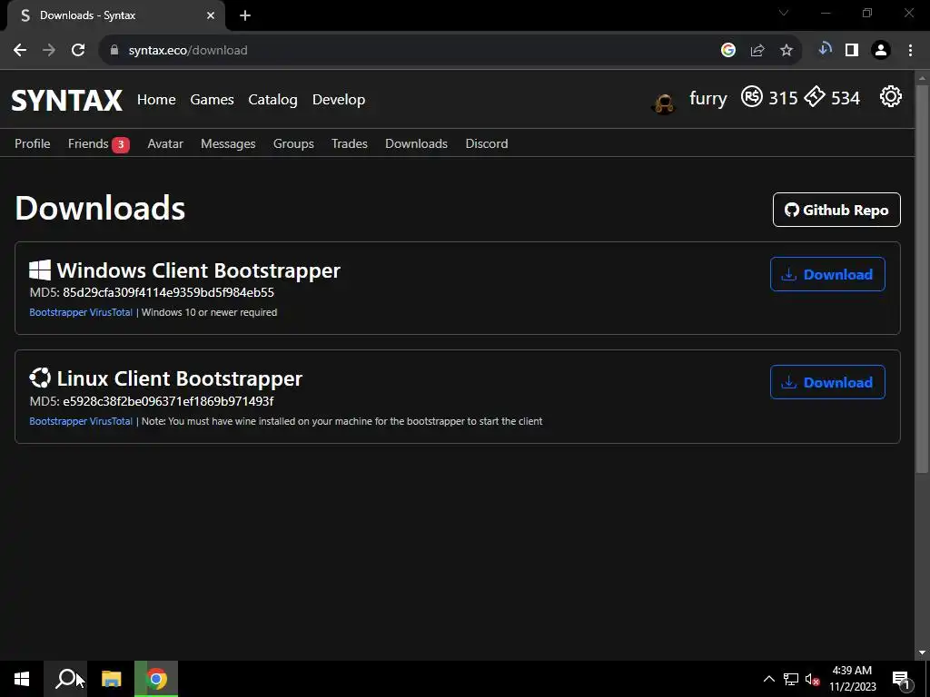Click MD5 hash 85d29cfa309f4114e9359bd5f984eb55
Screen dimensions: 930x697
pos(168,293)
